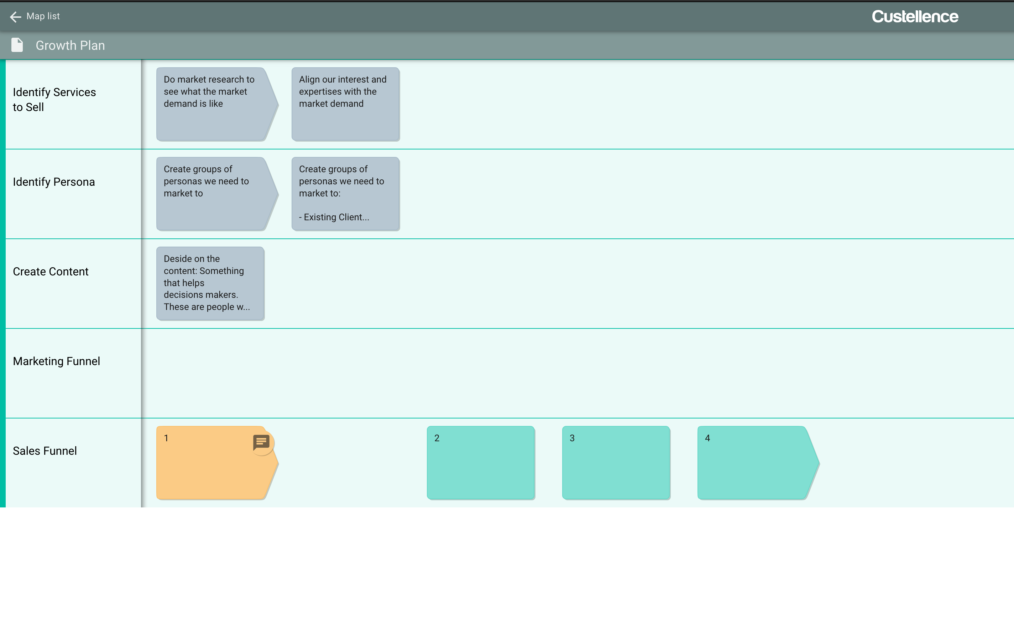The height and width of the screenshot is (622, 1014).
Task: Open the card mentioning 'Existing Client...'
Action: (x=345, y=194)
